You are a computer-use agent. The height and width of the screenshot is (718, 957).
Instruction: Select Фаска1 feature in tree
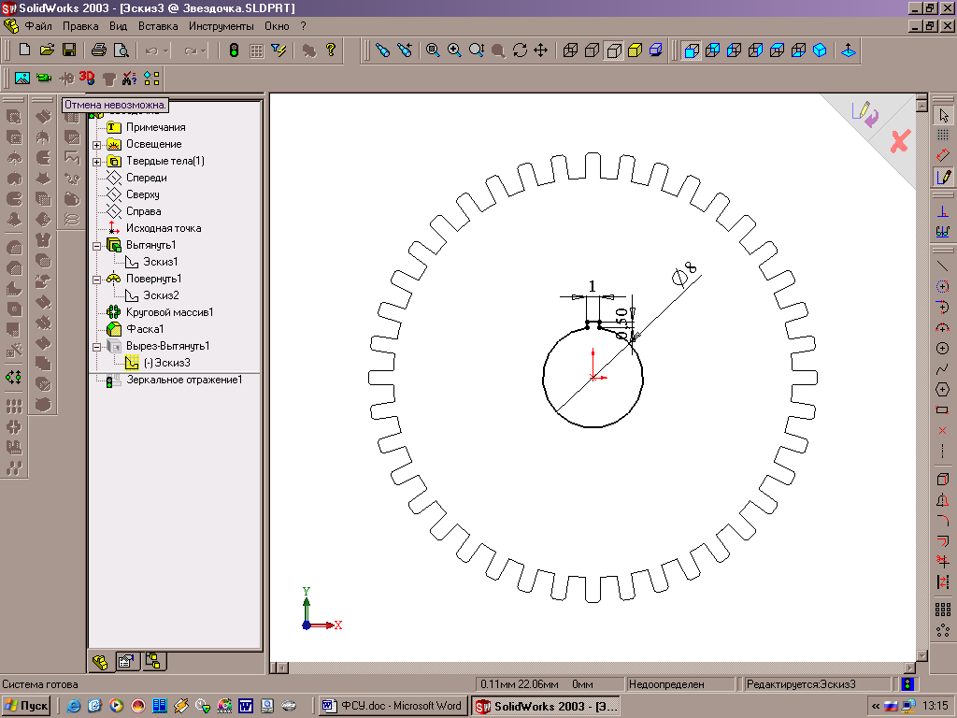pyautogui.click(x=145, y=329)
